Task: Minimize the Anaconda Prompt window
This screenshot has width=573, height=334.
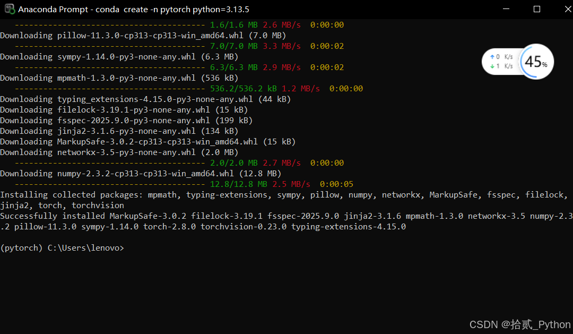Action: click(506, 9)
